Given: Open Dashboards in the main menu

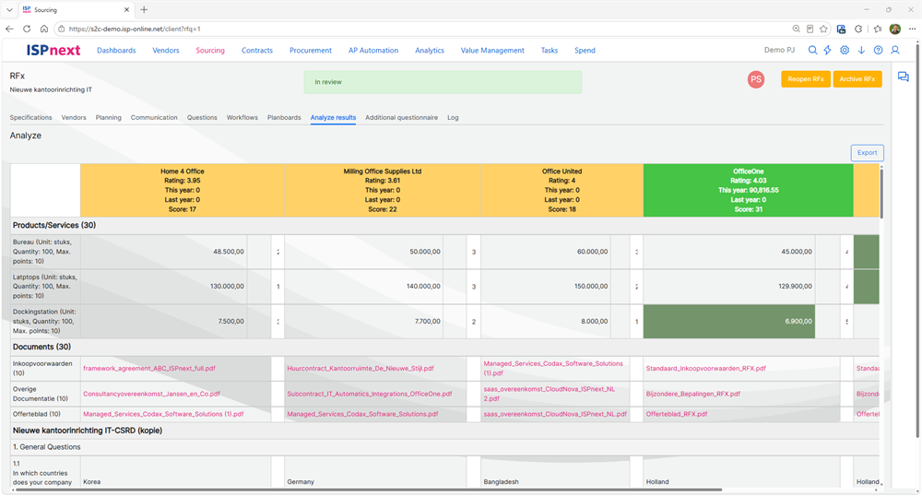Looking at the screenshot, I should pyautogui.click(x=116, y=51).
